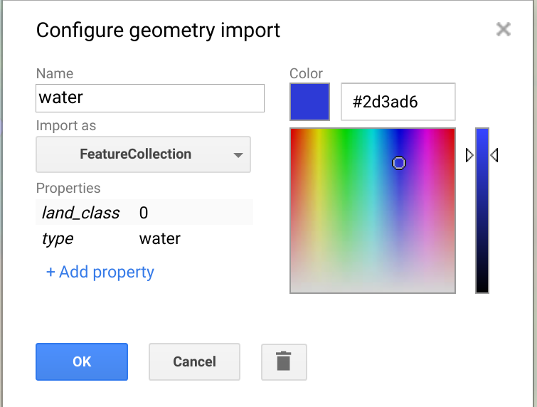Click the left arrow on brightness slider
Screen dimensions: 537x407
469,154
